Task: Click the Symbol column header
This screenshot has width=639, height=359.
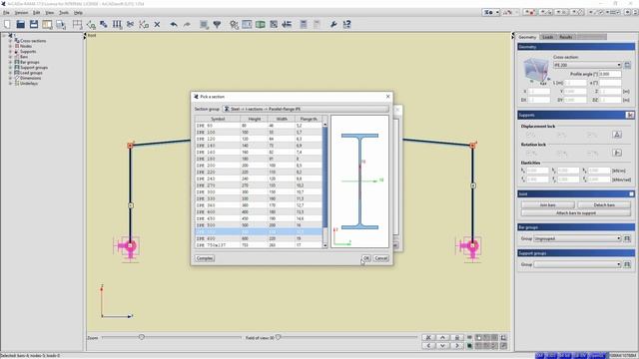Action: pyautogui.click(x=218, y=119)
